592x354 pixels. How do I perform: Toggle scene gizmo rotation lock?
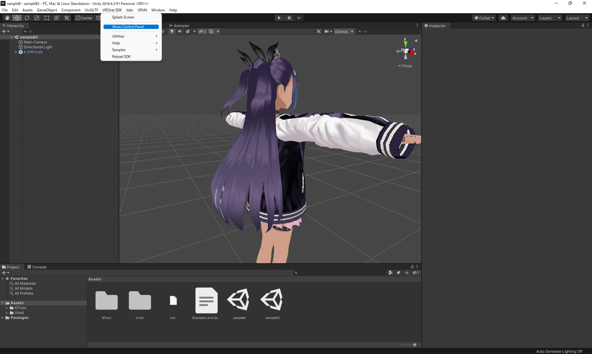click(x=416, y=40)
